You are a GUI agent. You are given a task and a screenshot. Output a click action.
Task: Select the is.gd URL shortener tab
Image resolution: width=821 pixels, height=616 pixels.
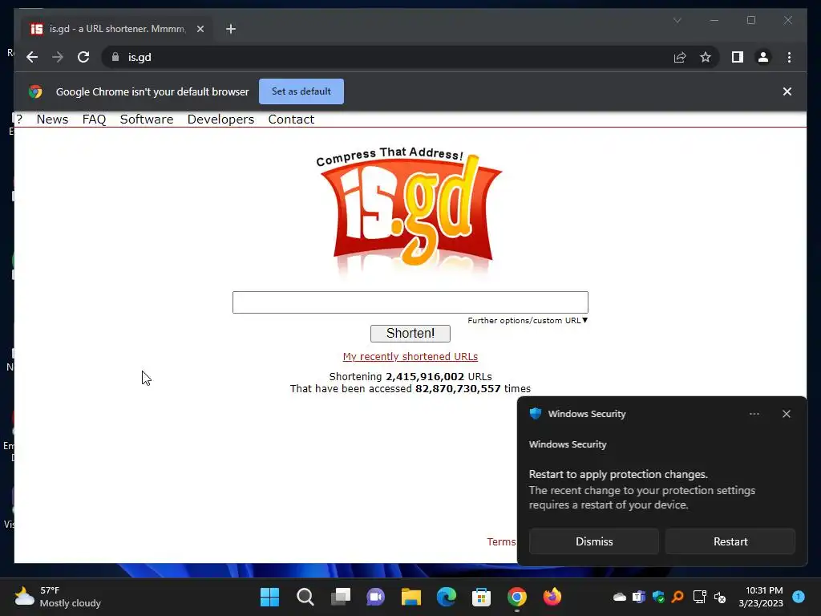click(x=117, y=29)
